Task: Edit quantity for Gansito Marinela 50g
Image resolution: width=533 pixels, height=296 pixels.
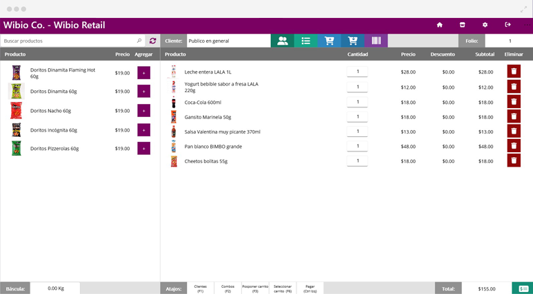Action: [357, 117]
